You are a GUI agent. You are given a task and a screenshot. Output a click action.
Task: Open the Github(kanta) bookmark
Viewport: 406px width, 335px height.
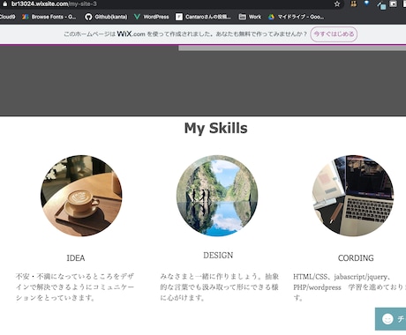[x=106, y=17]
